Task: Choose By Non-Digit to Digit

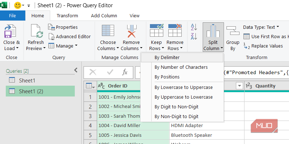Action: tap(182, 116)
